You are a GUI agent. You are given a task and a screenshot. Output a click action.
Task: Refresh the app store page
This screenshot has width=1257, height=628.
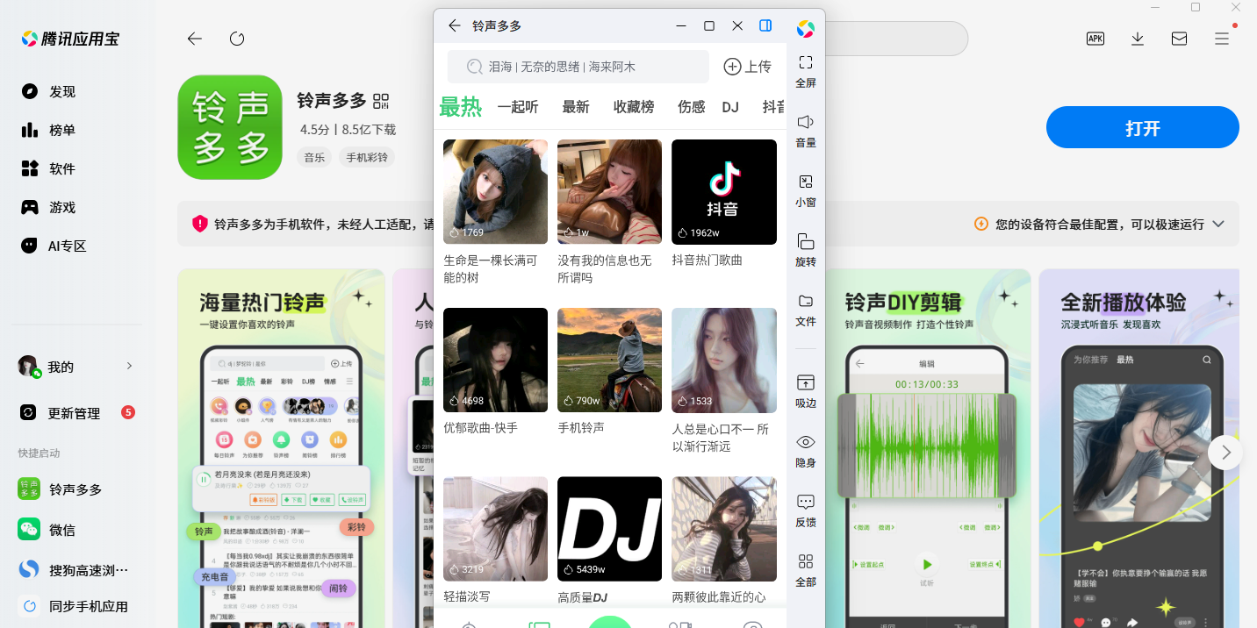coord(237,39)
